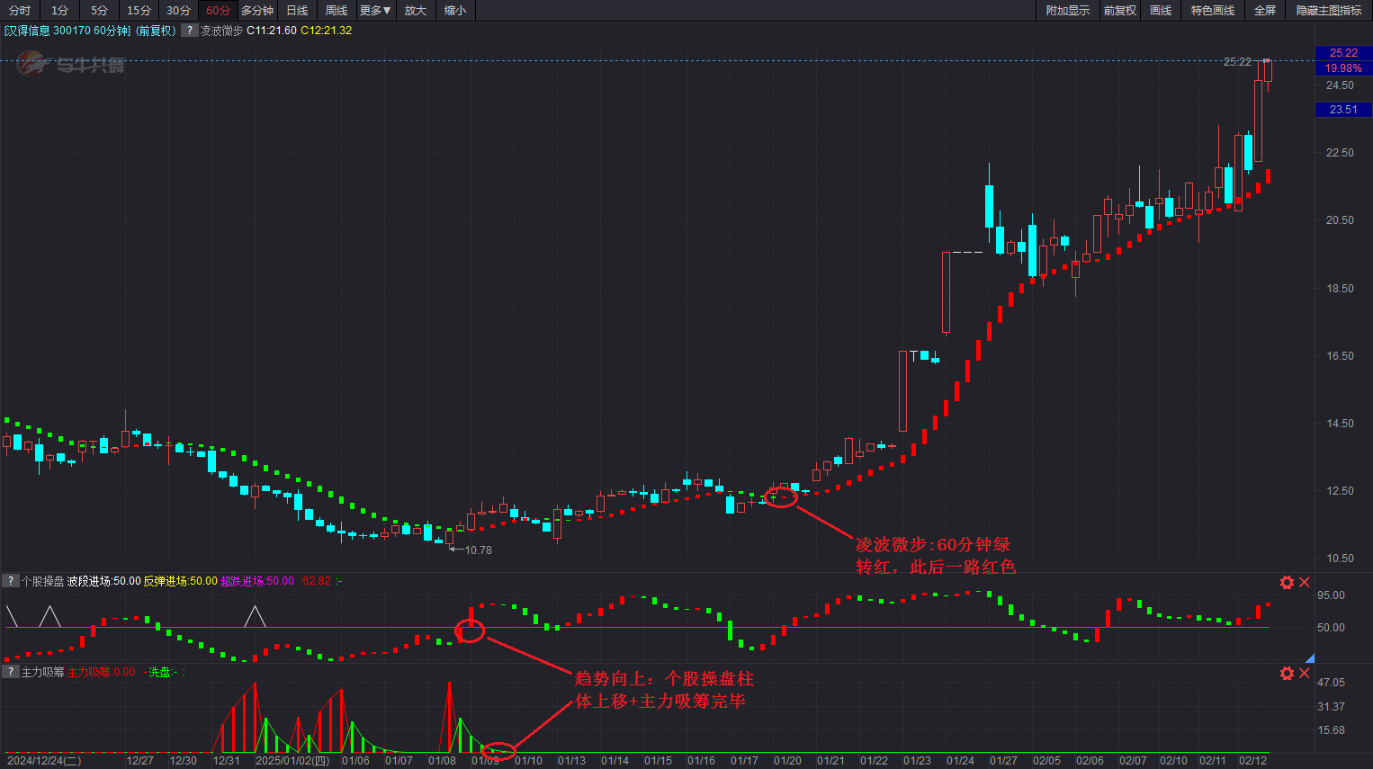This screenshot has width=1373, height=769.
Task: Click the 20.50 price axis label
Action: click(x=1340, y=220)
